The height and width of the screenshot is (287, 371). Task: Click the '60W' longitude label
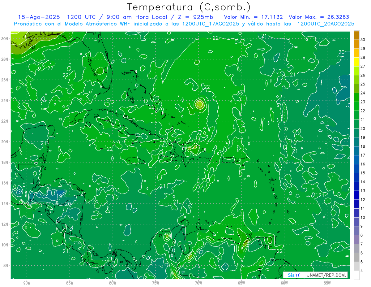coord(284,283)
